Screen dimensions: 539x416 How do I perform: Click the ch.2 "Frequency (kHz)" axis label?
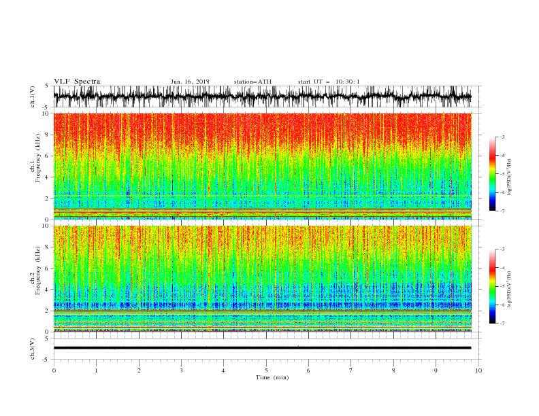(38, 271)
